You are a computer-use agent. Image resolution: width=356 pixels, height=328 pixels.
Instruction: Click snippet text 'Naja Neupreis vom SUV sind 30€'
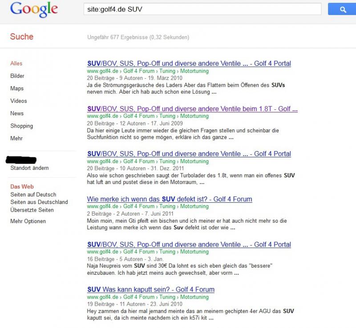pos(127,266)
